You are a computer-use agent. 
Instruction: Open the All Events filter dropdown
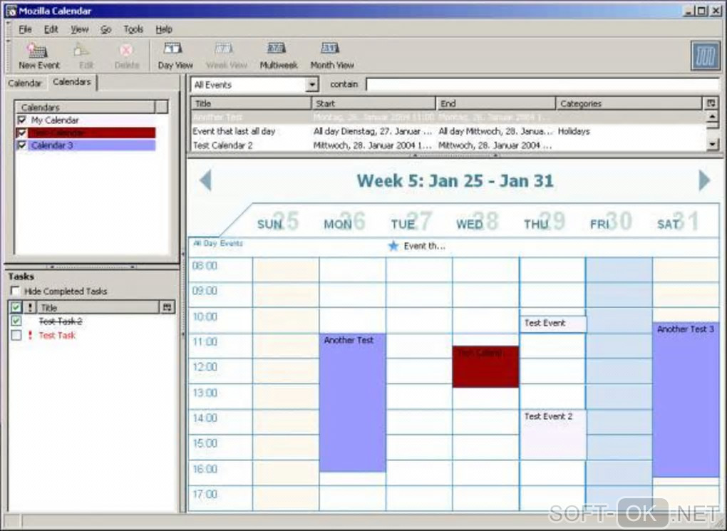[x=312, y=84]
